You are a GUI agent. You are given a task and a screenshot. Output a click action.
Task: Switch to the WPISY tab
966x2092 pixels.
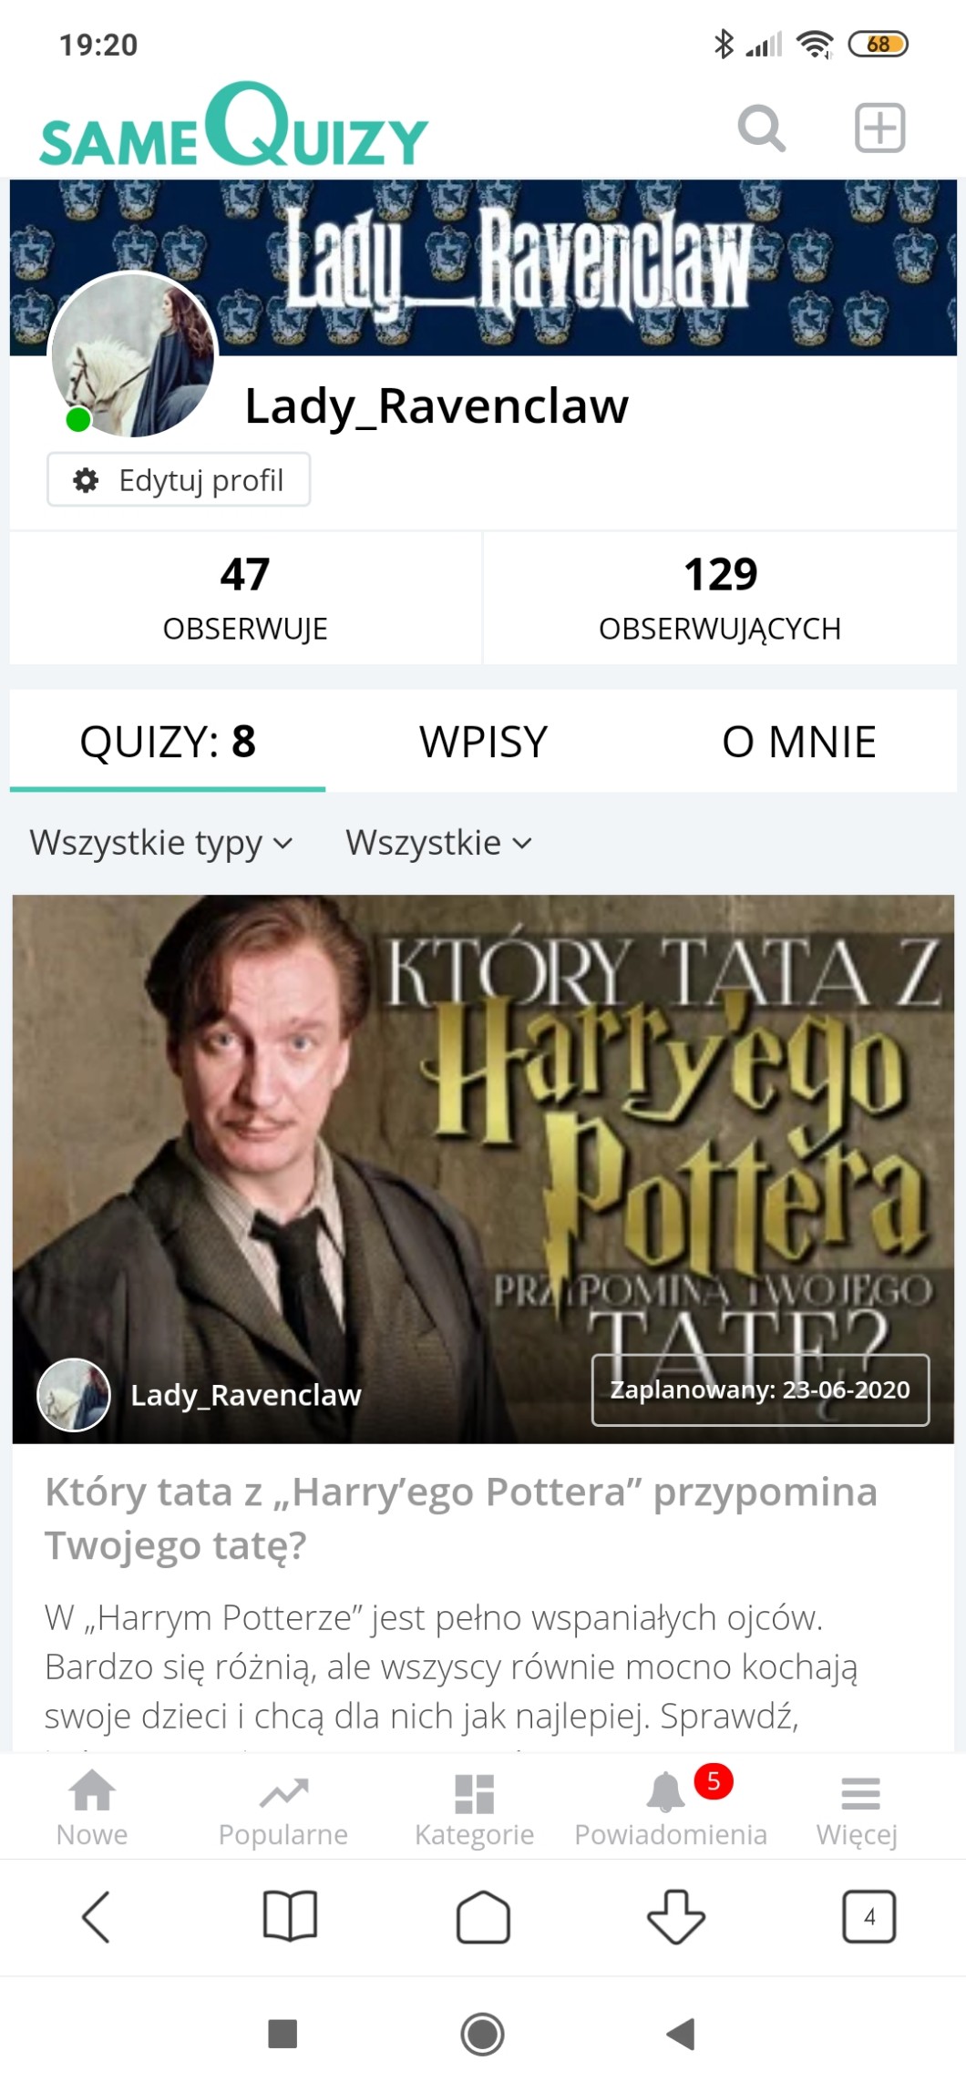[483, 742]
